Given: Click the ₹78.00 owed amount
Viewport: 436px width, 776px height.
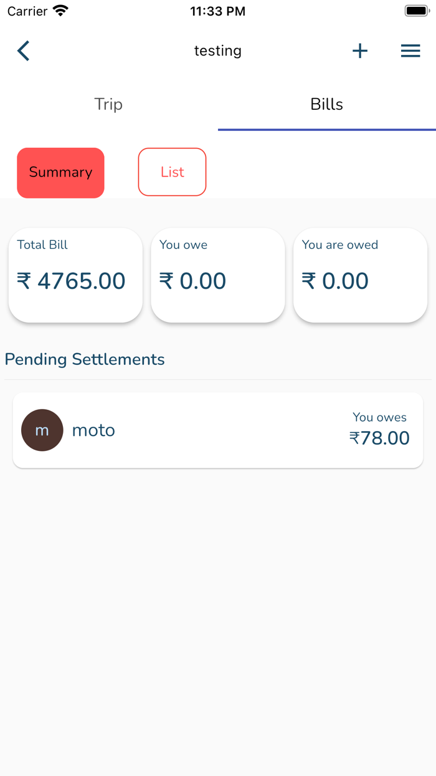Looking at the screenshot, I should pos(381,439).
